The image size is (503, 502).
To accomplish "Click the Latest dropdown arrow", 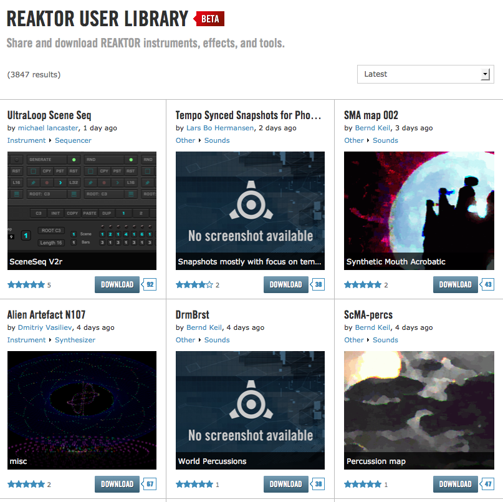I will [x=485, y=74].
